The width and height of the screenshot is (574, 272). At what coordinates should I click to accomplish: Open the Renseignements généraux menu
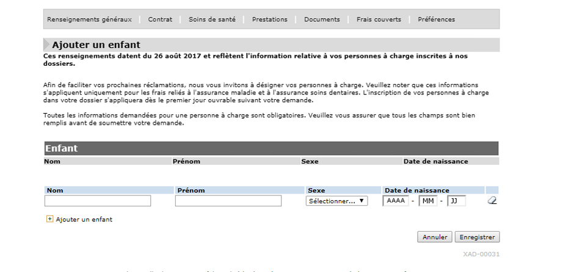pyautogui.click(x=89, y=19)
